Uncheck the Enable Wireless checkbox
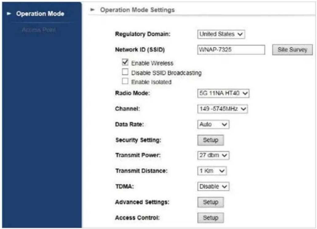Screen dimensions: 317x229 [125, 62]
